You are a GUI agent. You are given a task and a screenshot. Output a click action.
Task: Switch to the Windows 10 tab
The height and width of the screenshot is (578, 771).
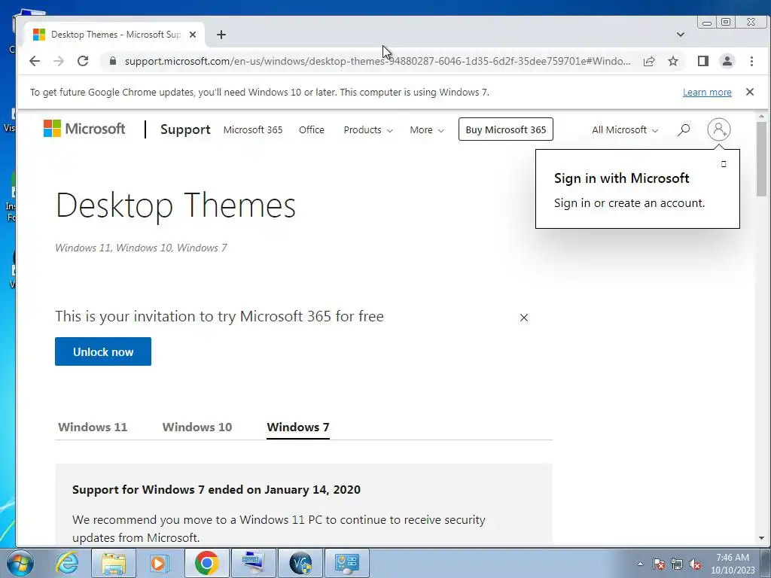(197, 427)
